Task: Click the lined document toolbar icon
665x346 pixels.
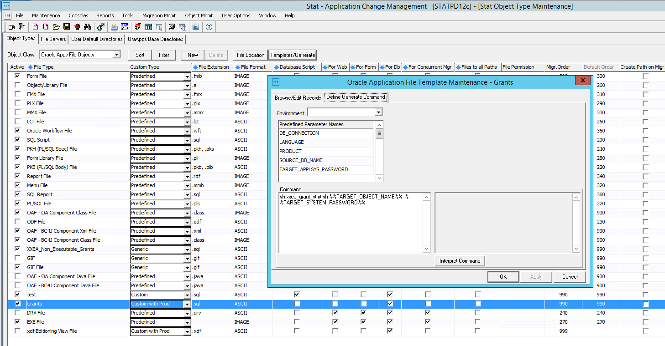Action: [35, 27]
